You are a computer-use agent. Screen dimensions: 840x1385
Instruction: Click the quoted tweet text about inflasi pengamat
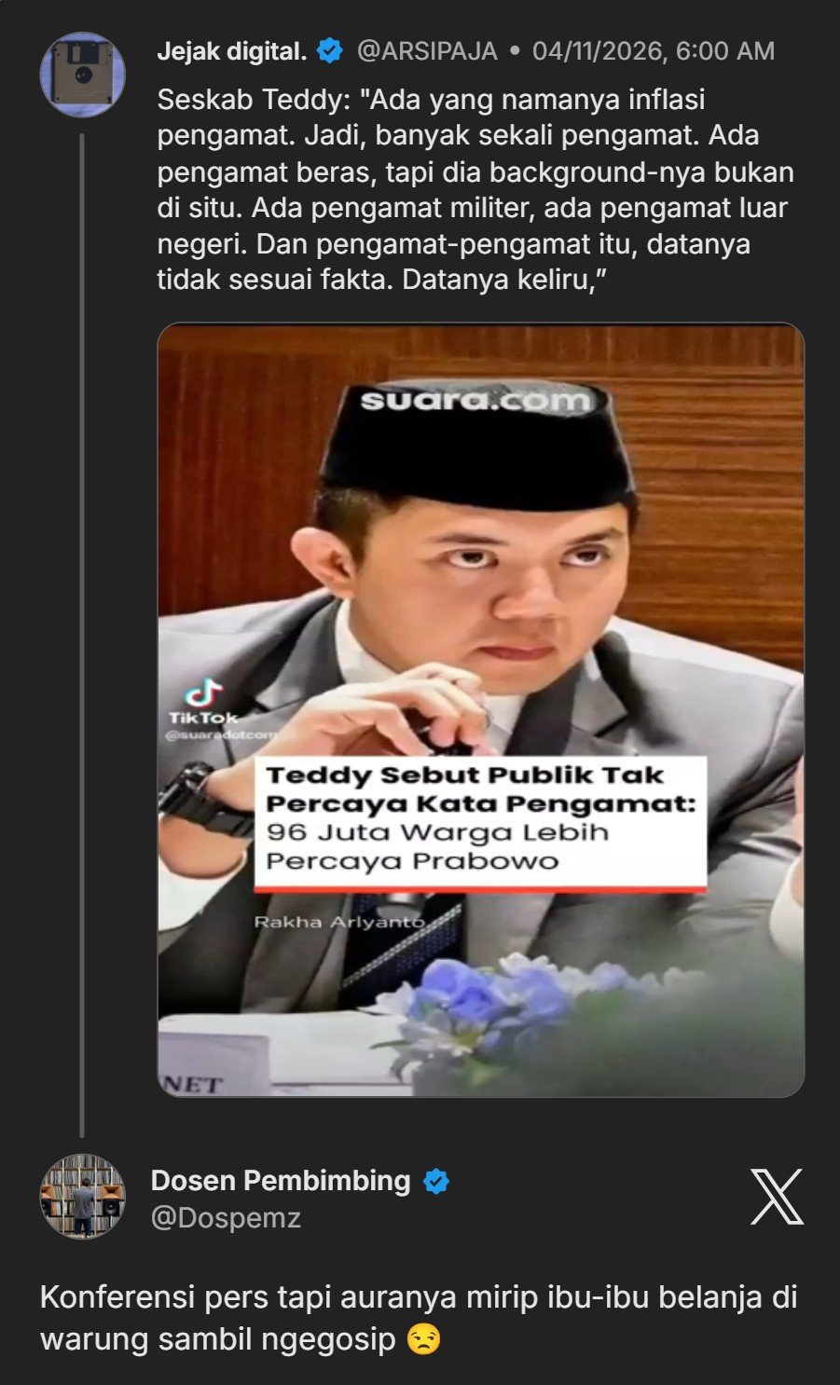[x=475, y=189]
